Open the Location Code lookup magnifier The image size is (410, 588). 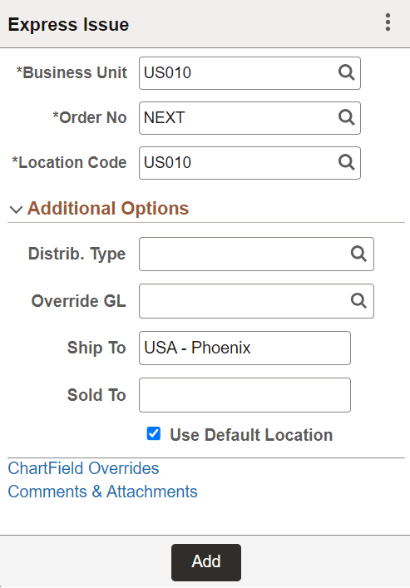346,163
